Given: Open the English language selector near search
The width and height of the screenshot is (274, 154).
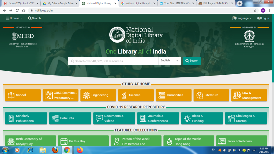Looking at the screenshot, I should [170, 61].
